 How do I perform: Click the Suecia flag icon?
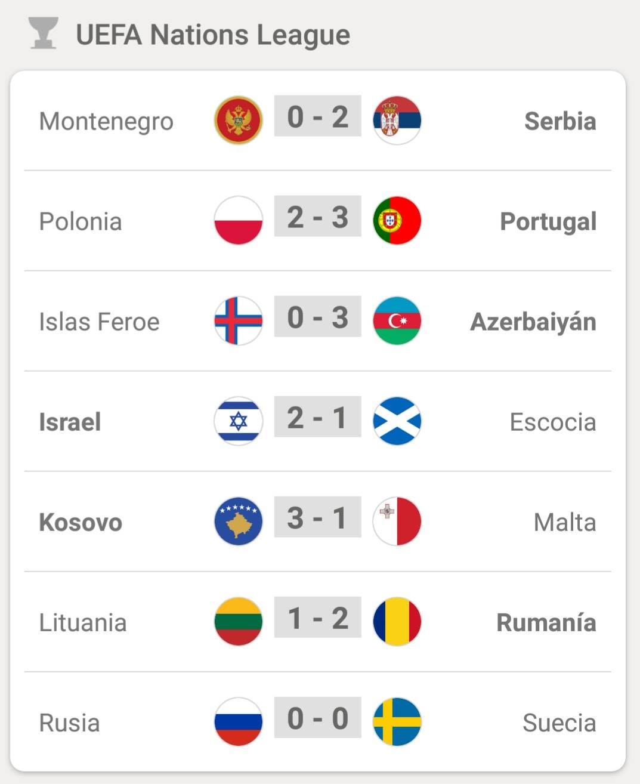(x=397, y=721)
